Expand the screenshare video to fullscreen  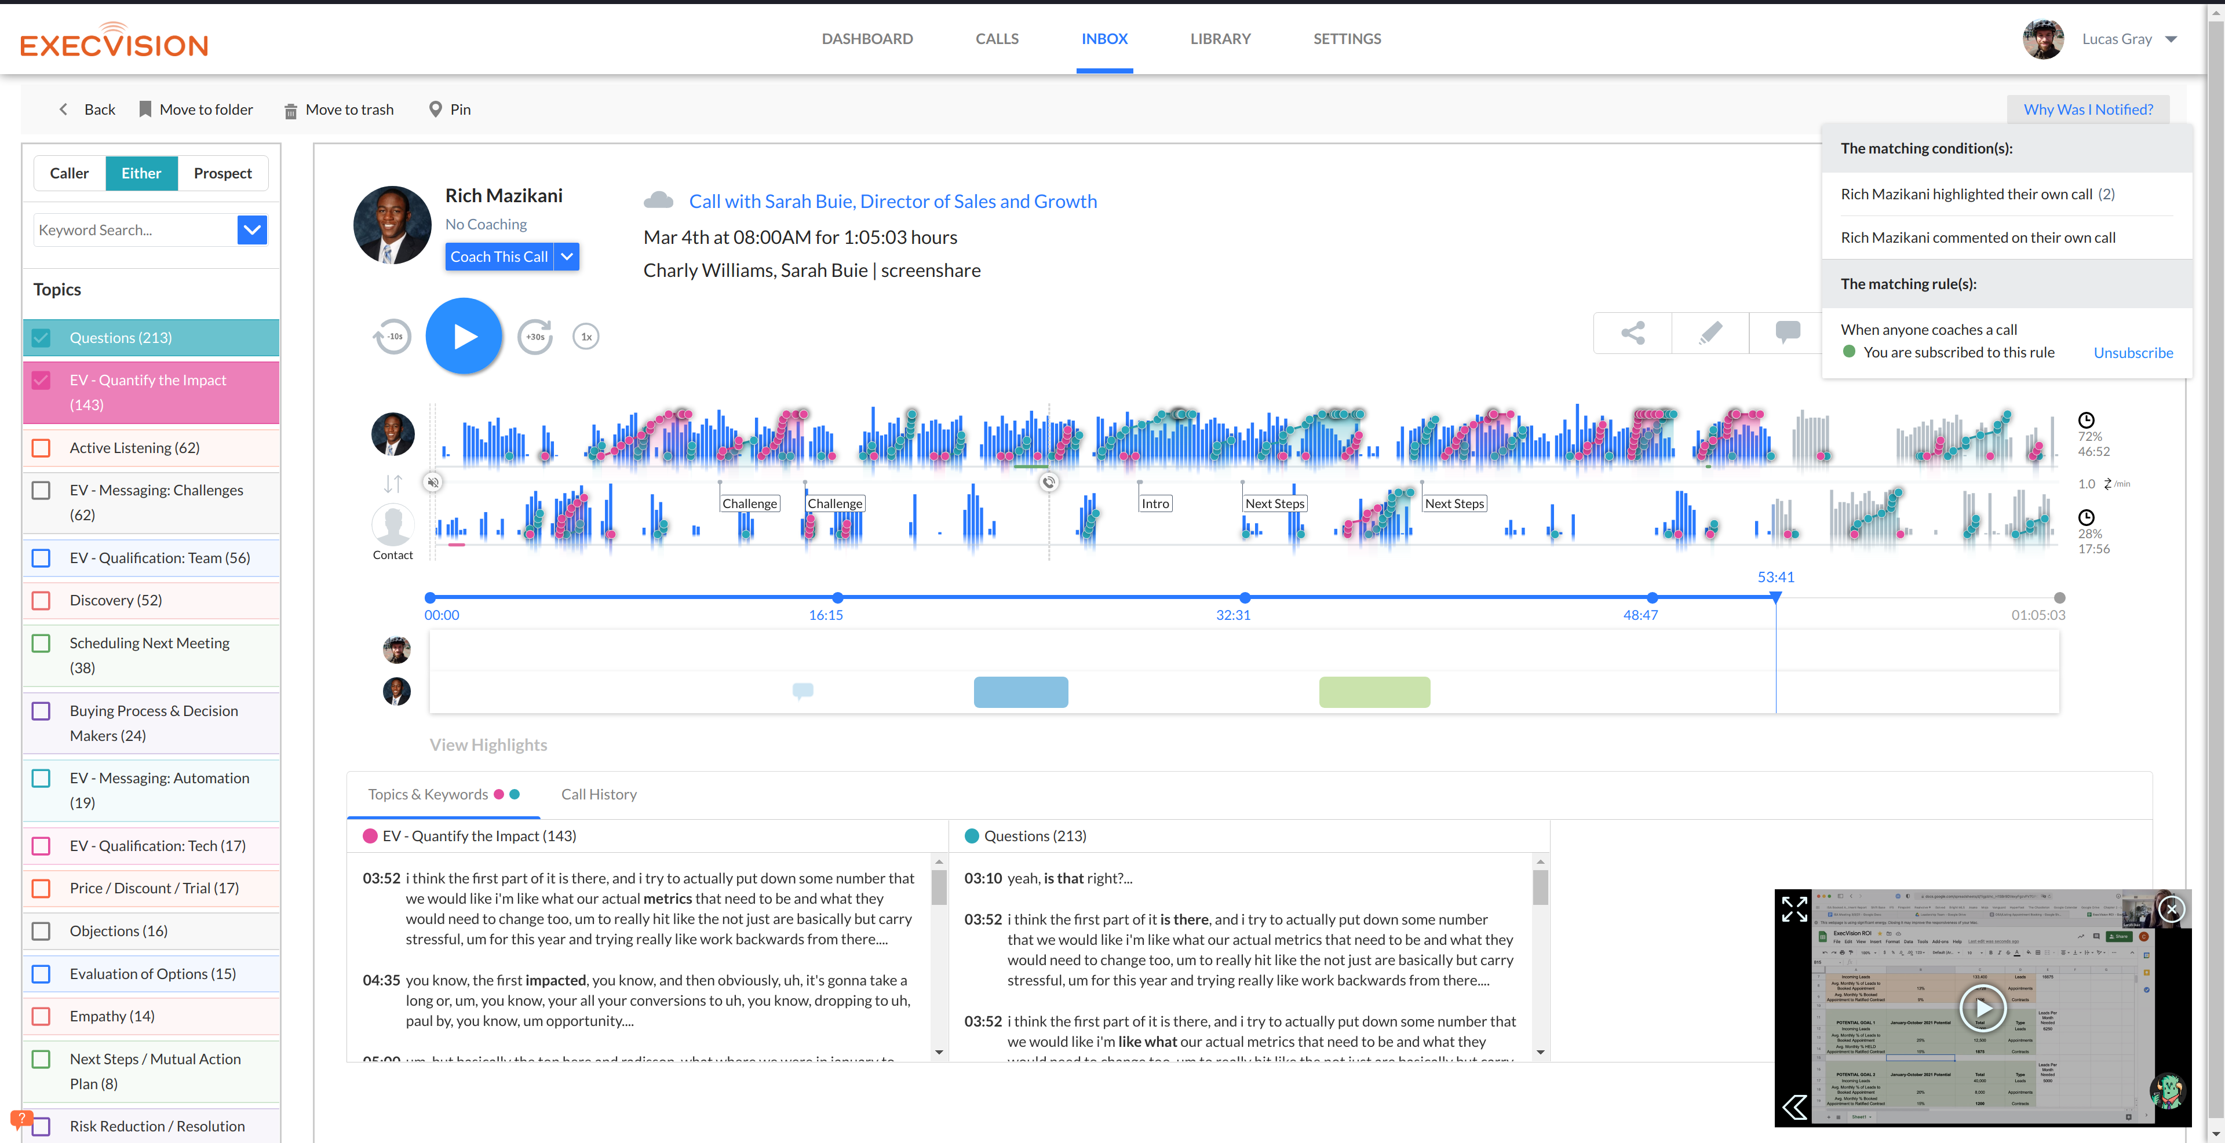tap(1794, 908)
